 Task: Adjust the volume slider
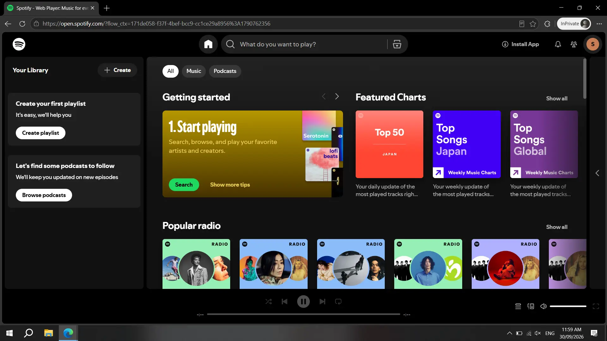coord(568,306)
